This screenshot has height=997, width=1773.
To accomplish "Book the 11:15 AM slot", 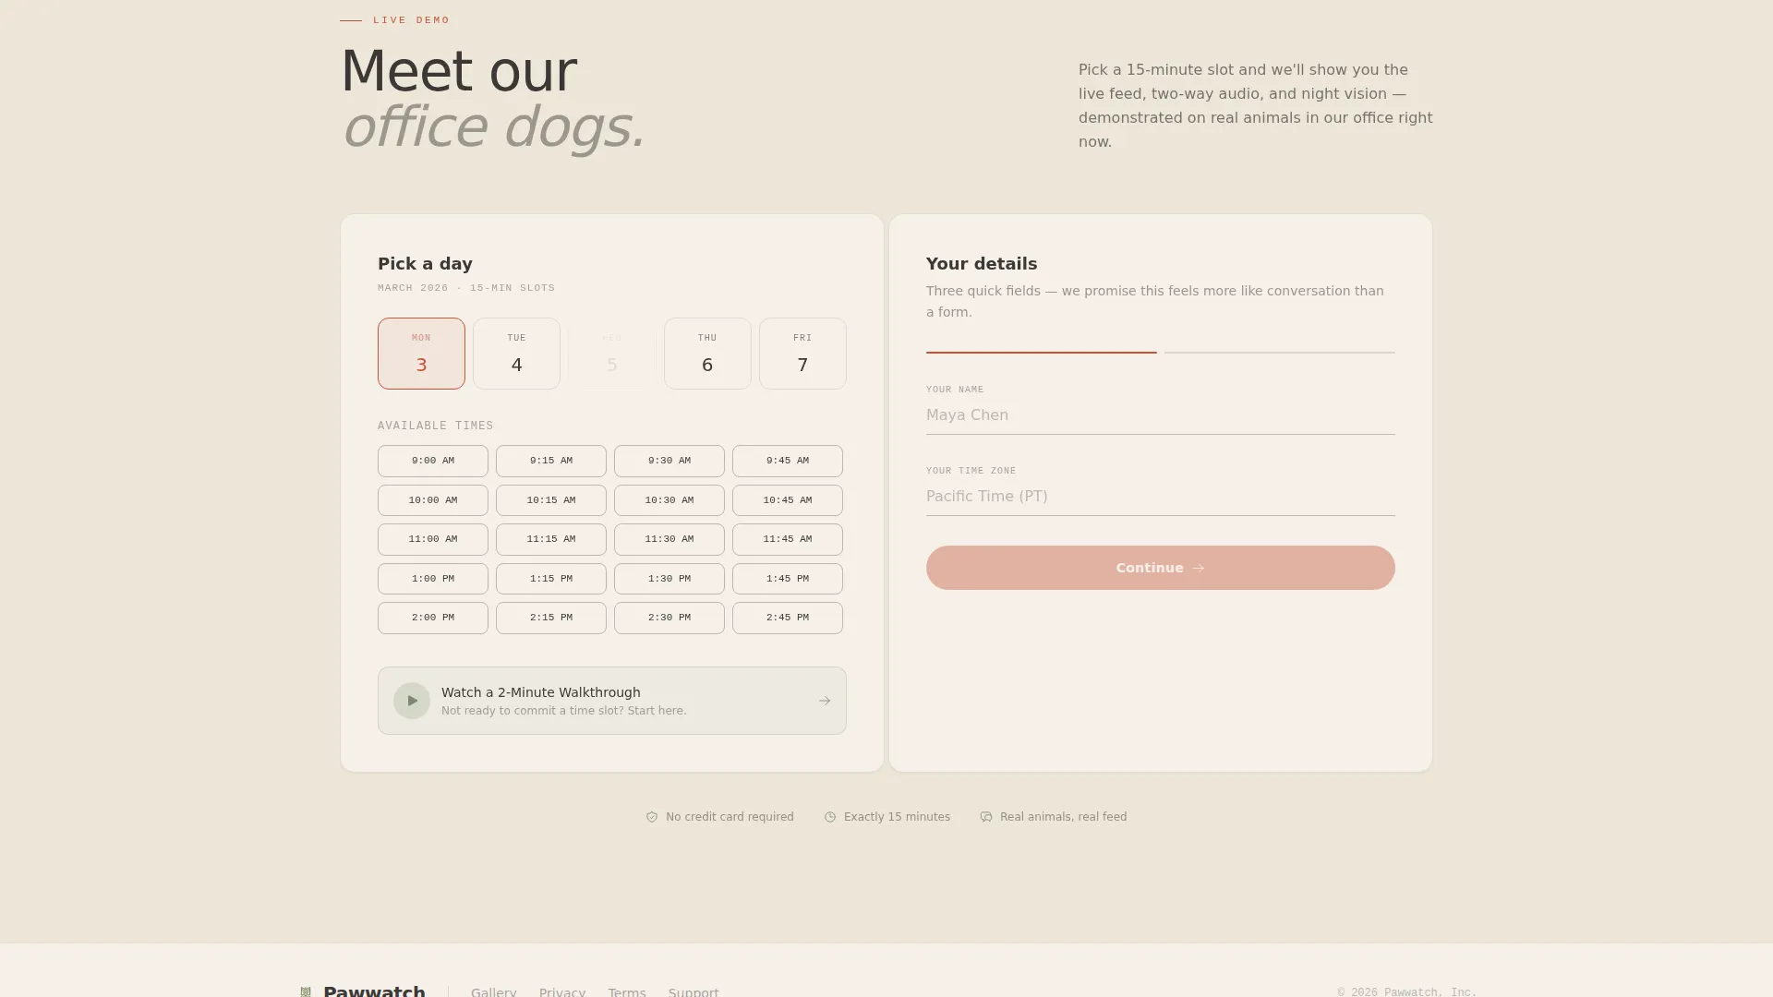I will click(551, 539).
